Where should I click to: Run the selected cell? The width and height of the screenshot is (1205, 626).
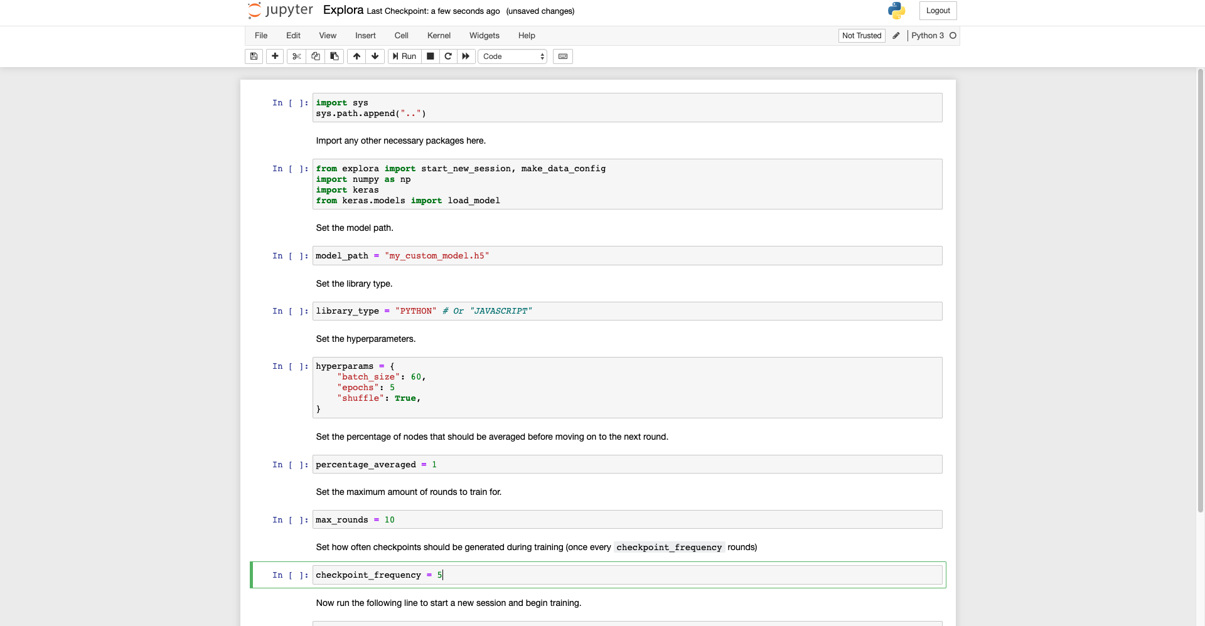point(404,56)
